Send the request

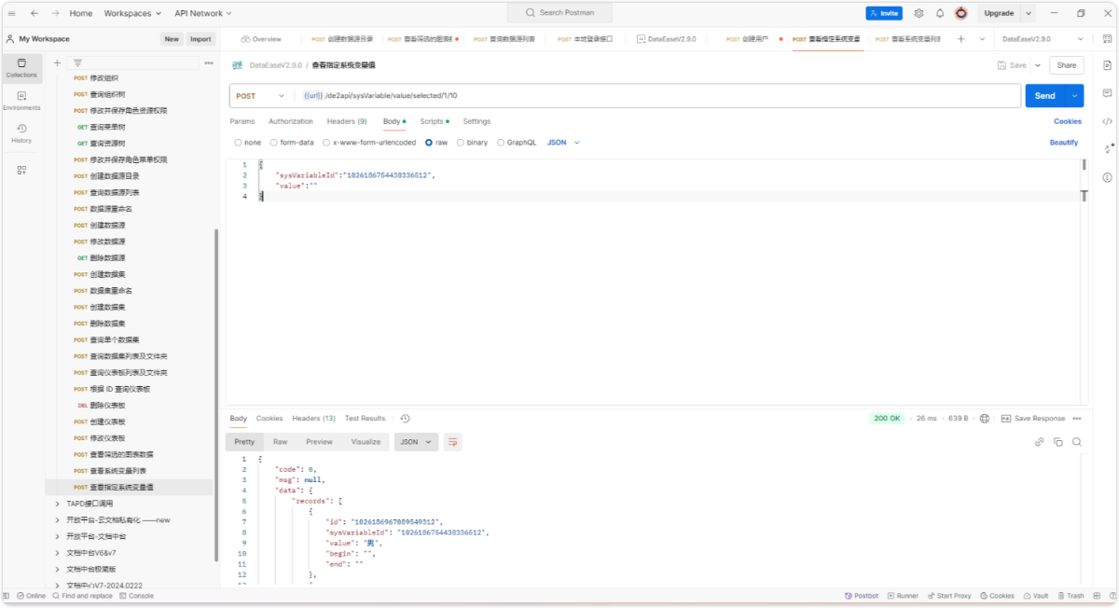tap(1045, 96)
